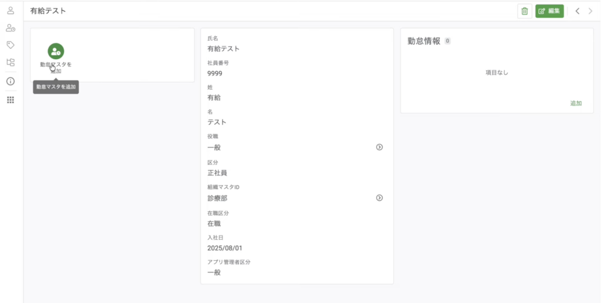Open the organization tree icon in sidebar
Screen dimensions: 601x303
[x=11, y=62]
